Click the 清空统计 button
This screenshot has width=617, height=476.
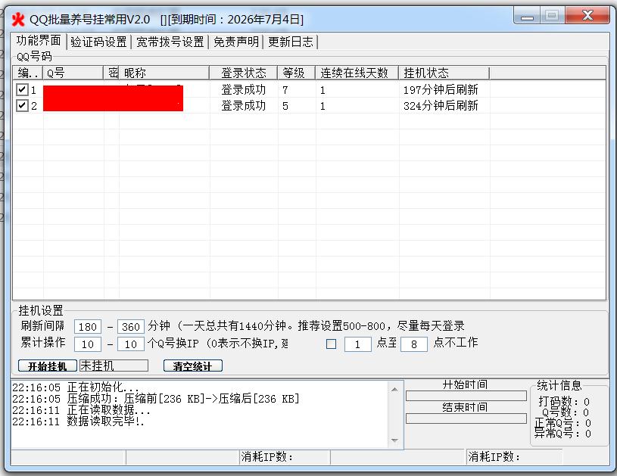tap(193, 366)
